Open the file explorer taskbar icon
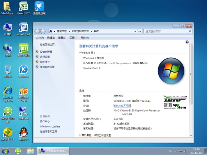The image size is (207, 155). point(30,151)
